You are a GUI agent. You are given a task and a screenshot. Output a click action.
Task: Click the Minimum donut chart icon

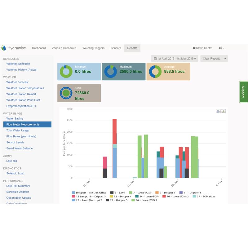point(66,72)
